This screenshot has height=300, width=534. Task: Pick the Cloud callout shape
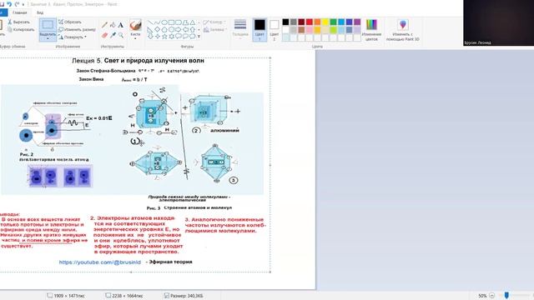(x=193, y=37)
